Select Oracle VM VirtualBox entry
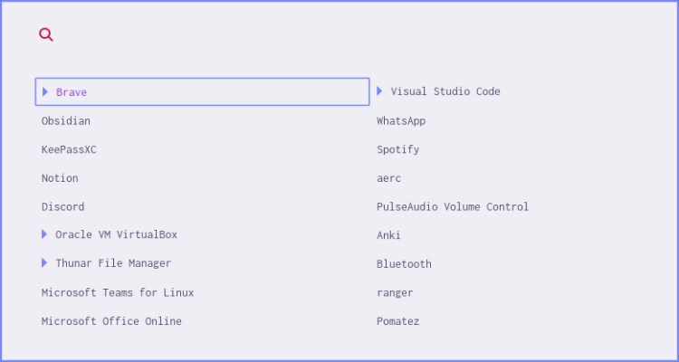The width and height of the screenshot is (679, 362). [x=116, y=234]
